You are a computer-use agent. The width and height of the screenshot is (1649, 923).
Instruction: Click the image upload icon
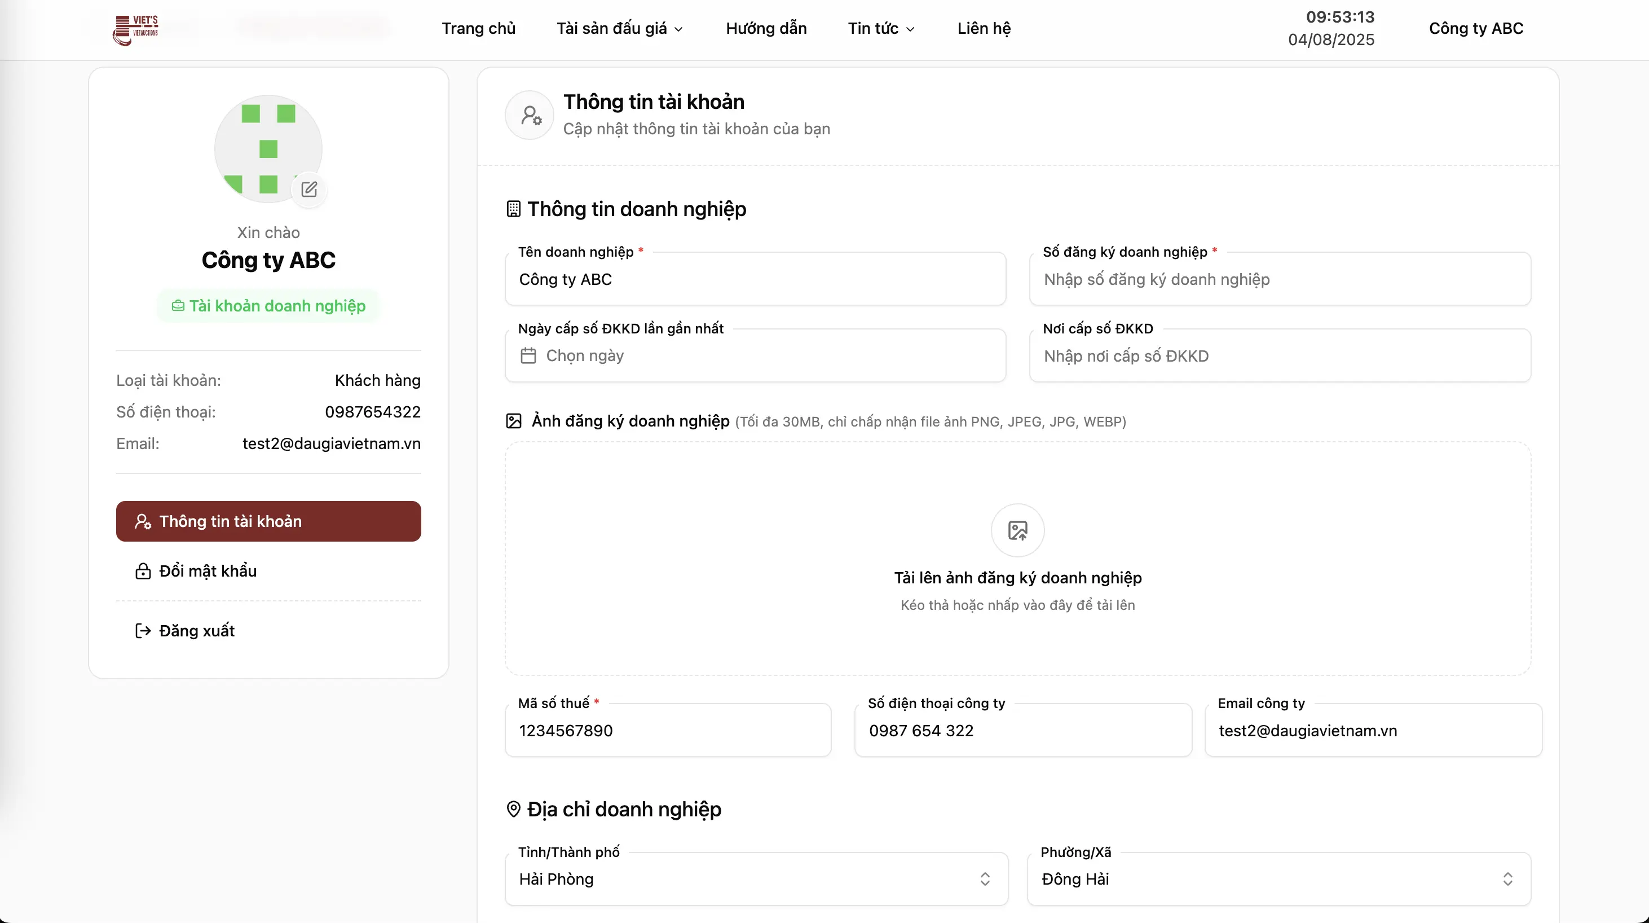(1017, 530)
